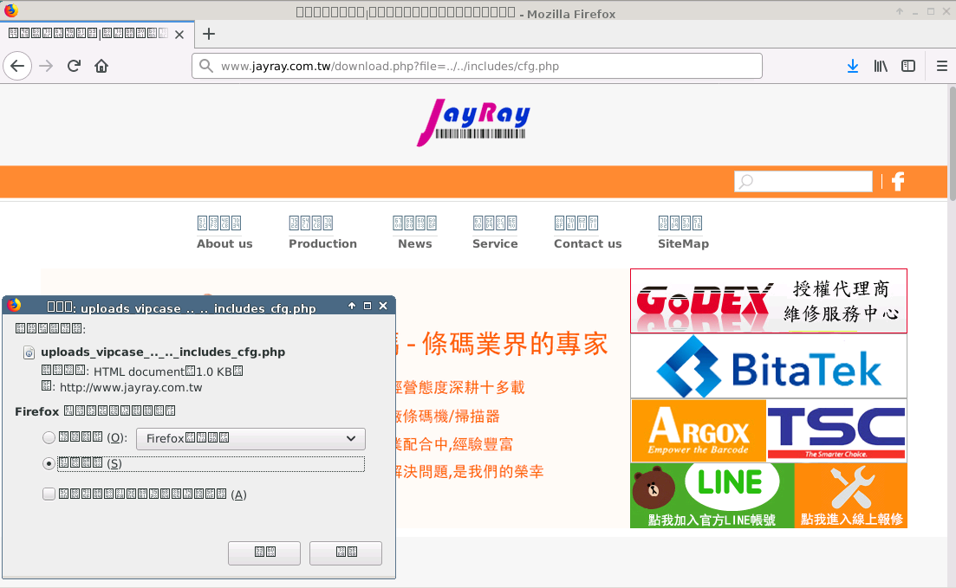
Task: Click the site search input box
Action: point(803,181)
